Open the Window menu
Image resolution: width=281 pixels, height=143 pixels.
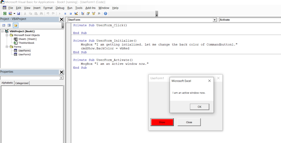(x=104, y=8)
